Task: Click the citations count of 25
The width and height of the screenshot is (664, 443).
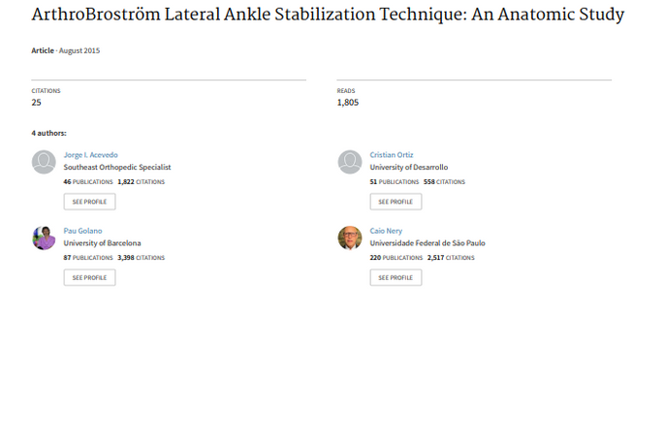Action: (x=36, y=102)
